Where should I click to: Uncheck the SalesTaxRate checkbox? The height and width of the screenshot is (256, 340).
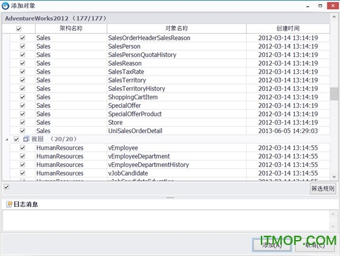click(x=23, y=72)
